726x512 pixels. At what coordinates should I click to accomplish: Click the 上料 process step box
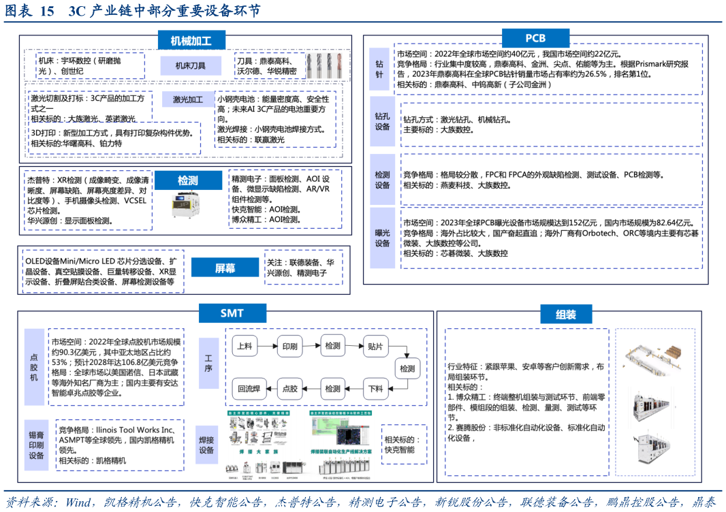[x=244, y=346]
